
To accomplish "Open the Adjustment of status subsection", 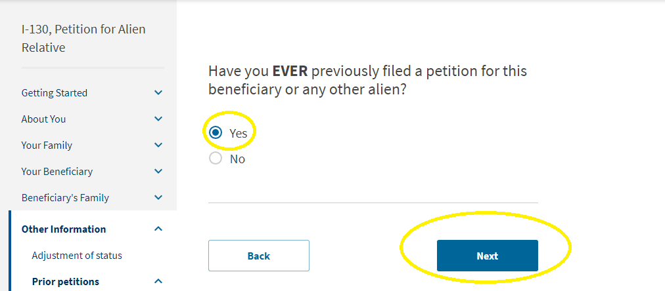I will [x=77, y=256].
